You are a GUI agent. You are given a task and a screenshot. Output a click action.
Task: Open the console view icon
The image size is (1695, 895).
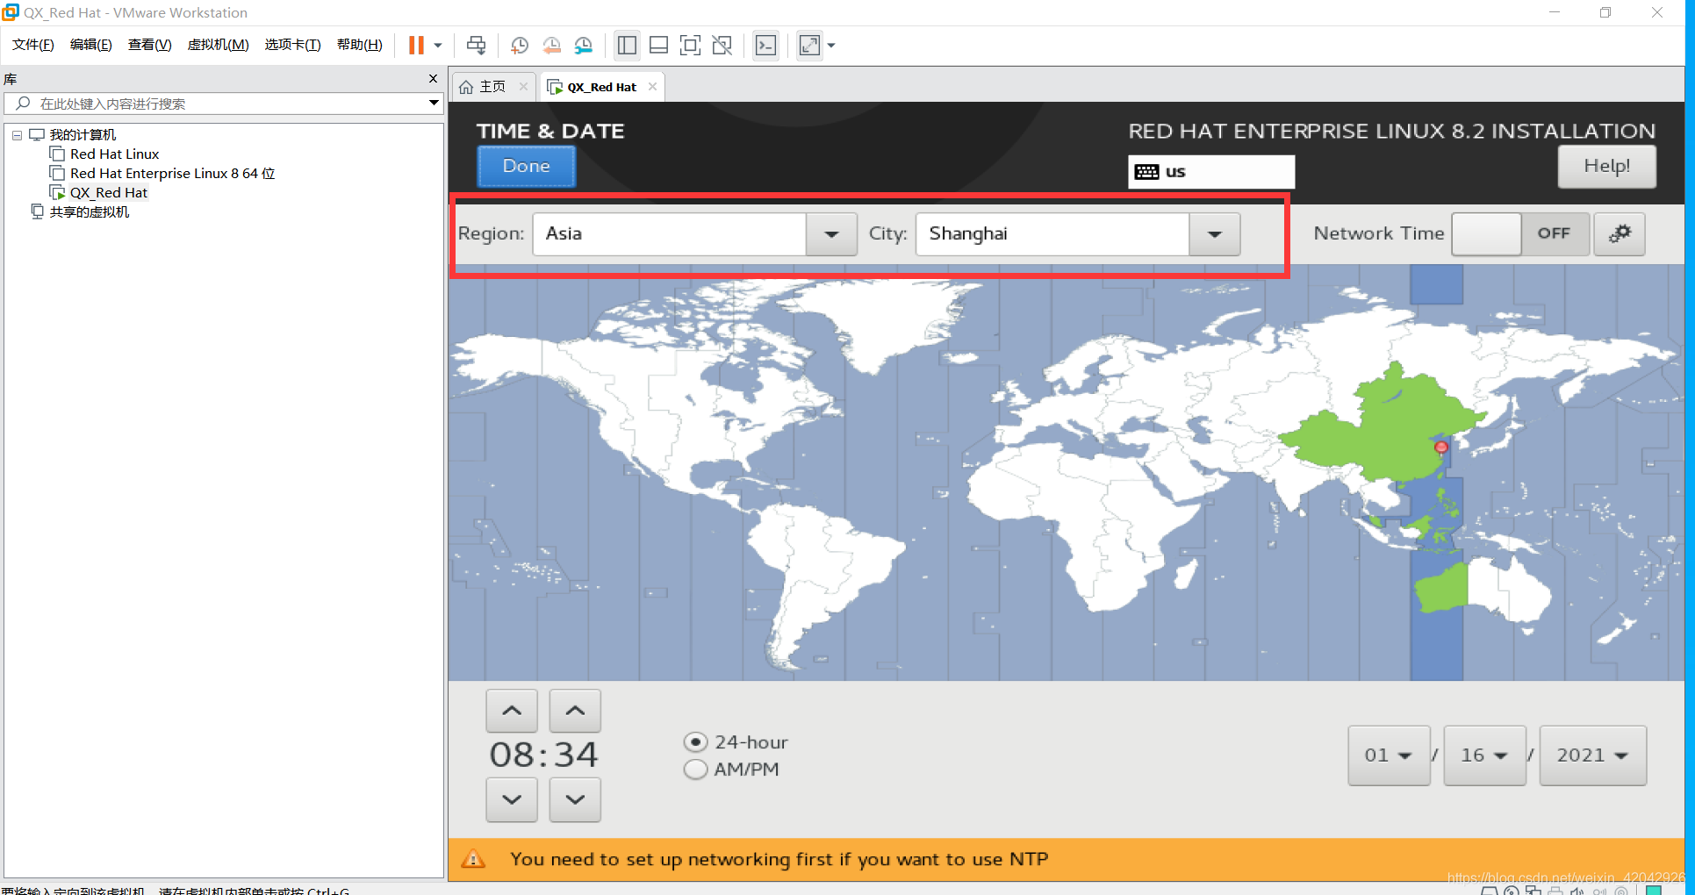(766, 45)
